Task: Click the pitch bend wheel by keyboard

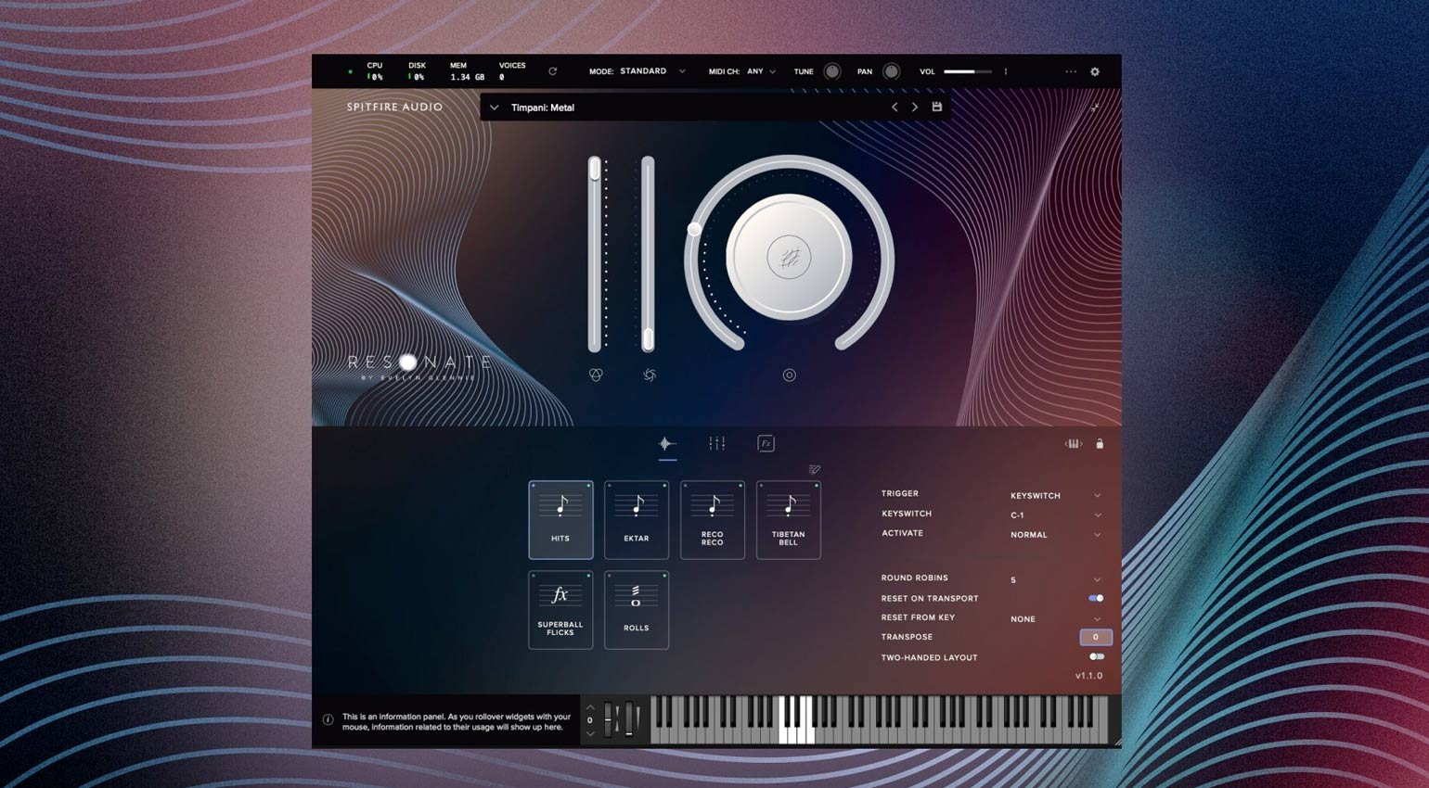Action: point(608,720)
